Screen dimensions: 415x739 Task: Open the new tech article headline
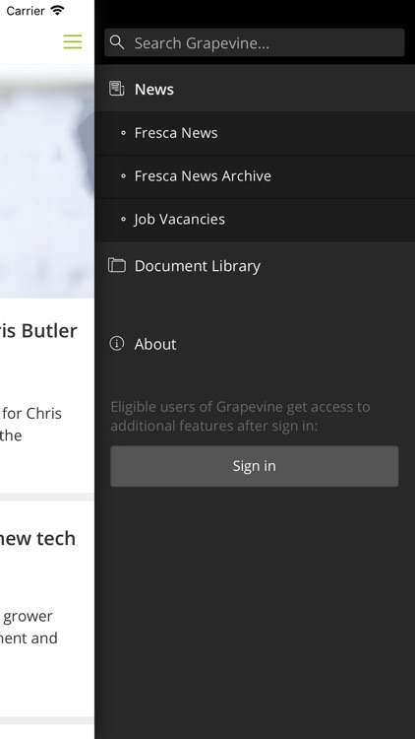pyautogui.click(x=37, y=538)
